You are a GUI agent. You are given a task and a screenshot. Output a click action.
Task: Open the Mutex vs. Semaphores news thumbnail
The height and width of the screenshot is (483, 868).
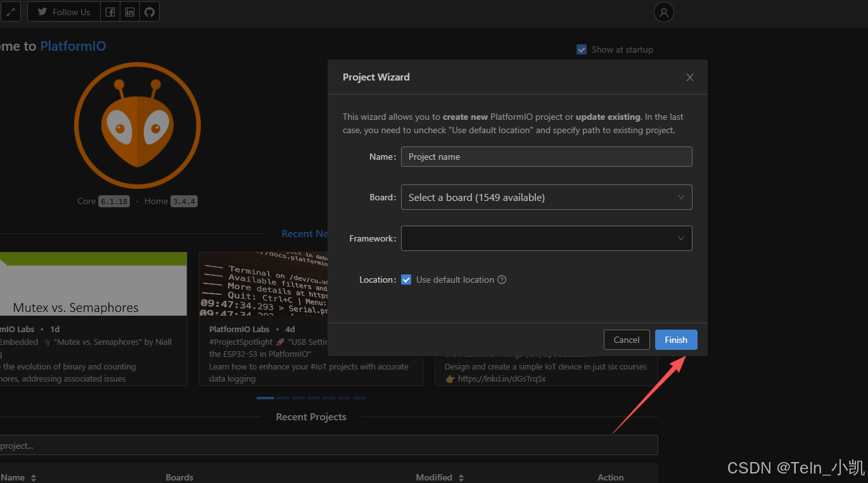click(93, 284)
